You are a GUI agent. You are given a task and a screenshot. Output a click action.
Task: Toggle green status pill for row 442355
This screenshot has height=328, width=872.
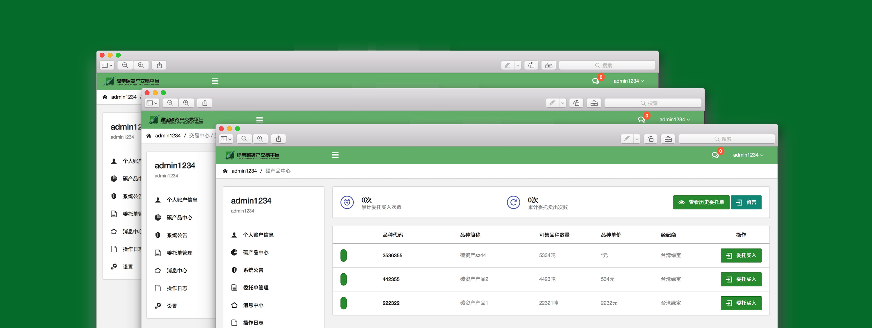[343, 279]
